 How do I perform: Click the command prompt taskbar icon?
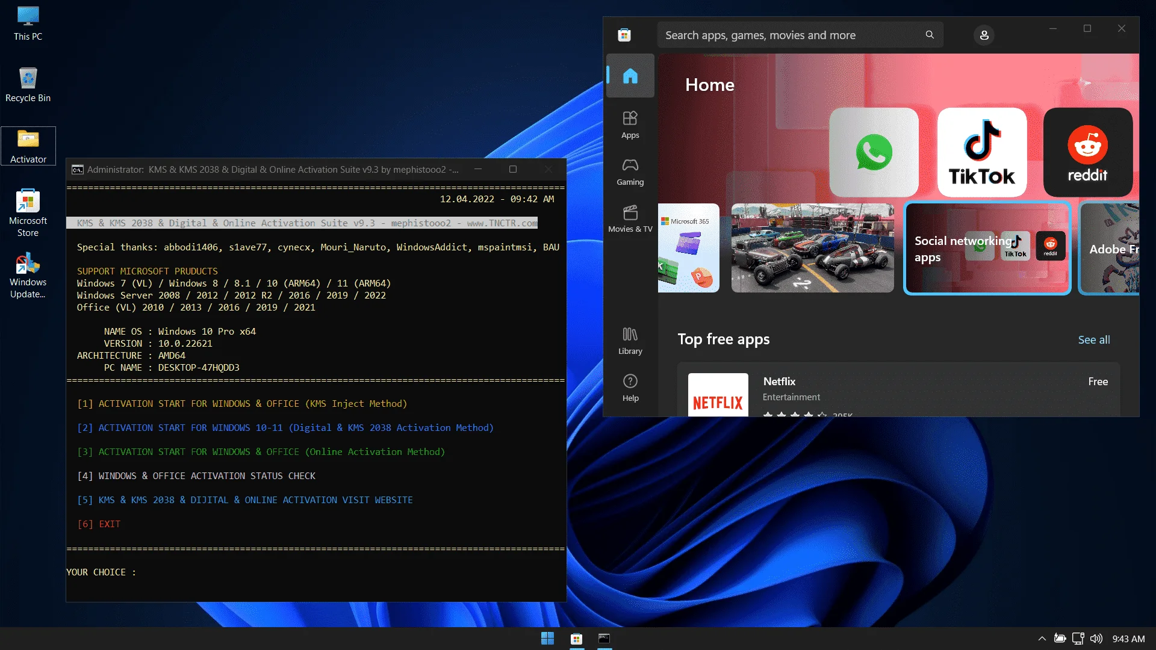pyautogui.click(x=604, y=639)
